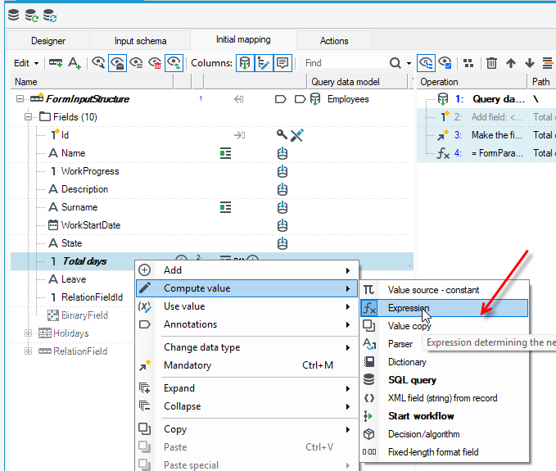Click the add structure field toolbar icon

point(56,63)
